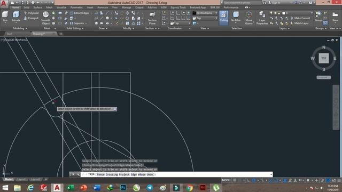The image size is (342, 192).
Task: Click the Windows Start button
Action: tap(5, 188)
